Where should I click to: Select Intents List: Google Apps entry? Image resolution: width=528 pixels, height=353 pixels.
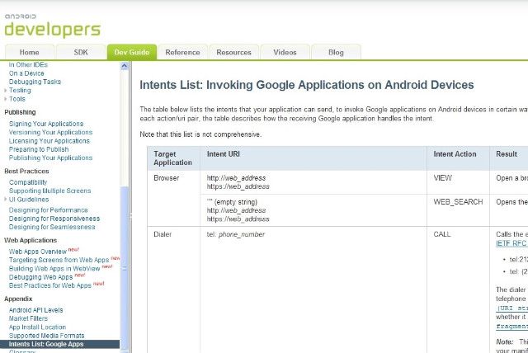(x=59, y=344)
